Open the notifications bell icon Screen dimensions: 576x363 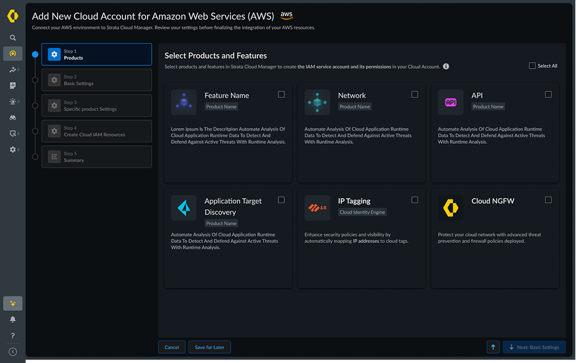click(13, 319)
